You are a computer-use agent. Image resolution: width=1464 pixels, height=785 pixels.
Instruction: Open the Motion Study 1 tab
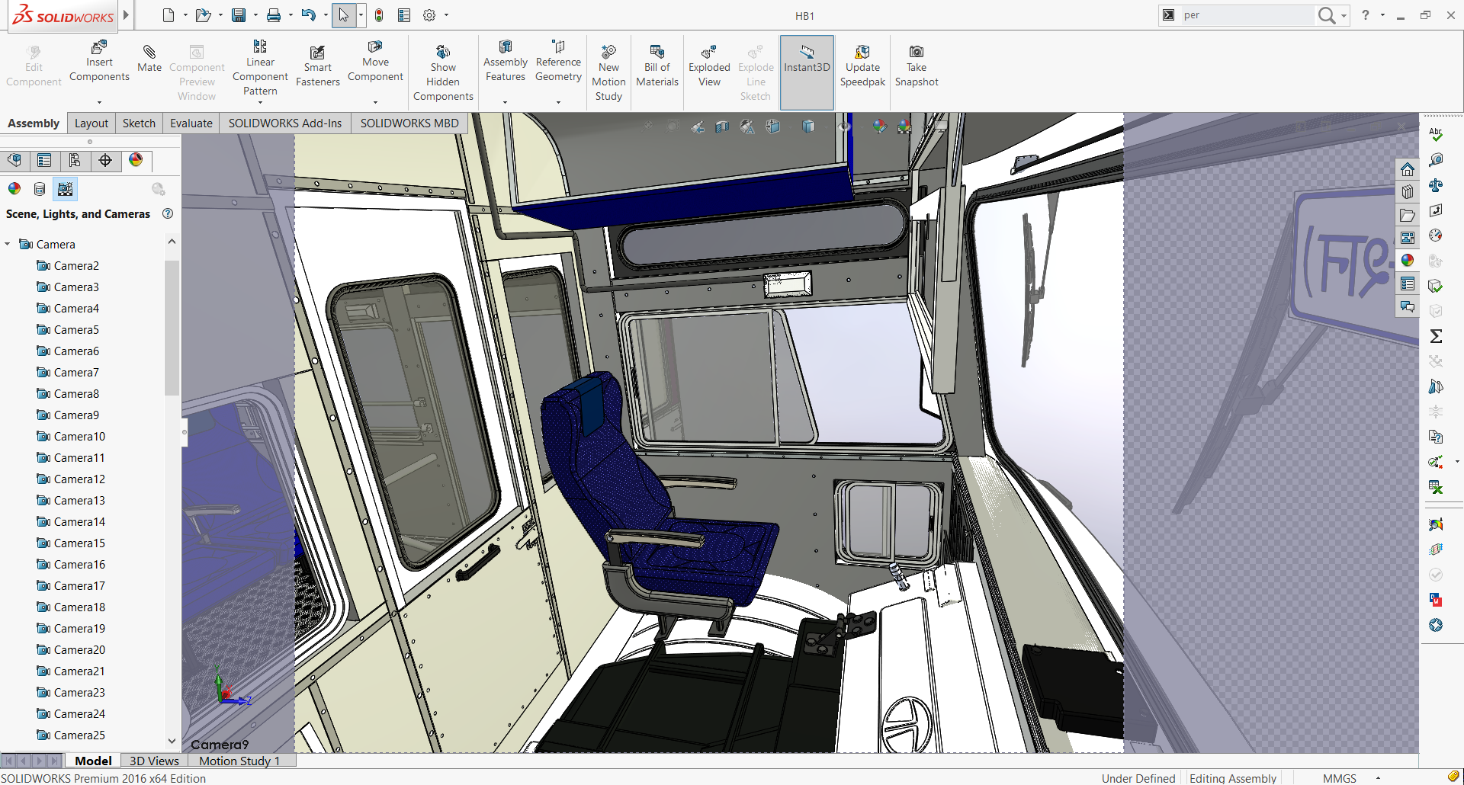click(x=239, y=761)
